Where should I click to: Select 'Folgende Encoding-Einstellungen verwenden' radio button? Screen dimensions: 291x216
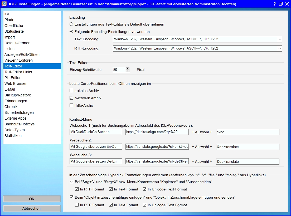(71, 32)
